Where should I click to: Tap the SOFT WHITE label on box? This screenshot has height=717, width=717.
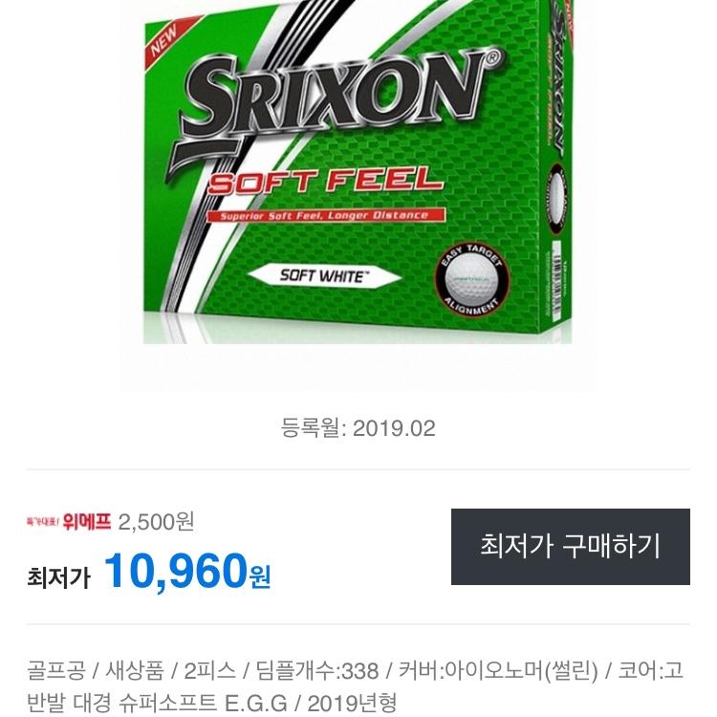coord(324,276)
